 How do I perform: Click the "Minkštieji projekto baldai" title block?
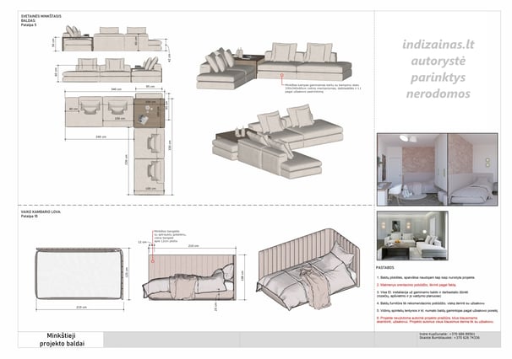coord(62,340)
